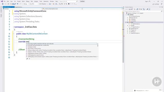Collapse the Data folder

[x=128, y=22]
